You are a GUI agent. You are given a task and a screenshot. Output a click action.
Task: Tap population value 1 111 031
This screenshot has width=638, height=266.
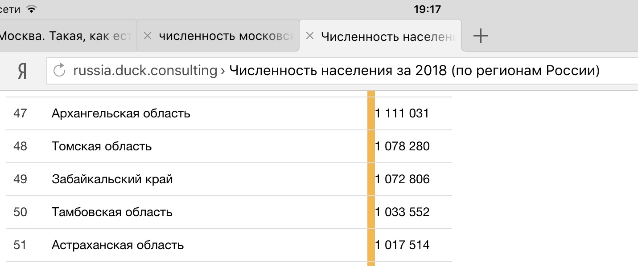[402, 113]
